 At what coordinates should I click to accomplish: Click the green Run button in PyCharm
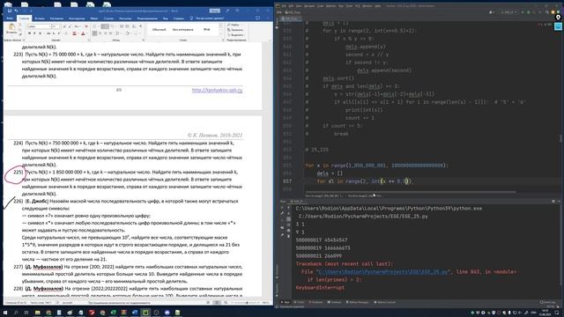(523, 12)
